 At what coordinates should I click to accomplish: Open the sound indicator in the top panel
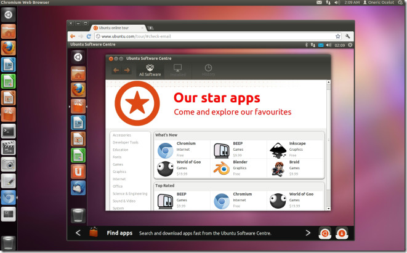pyautogui.click(x=337, y=2)
